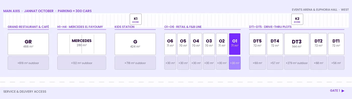This screenshot has width=352, height=99.
Task: Open the GR Grand Restaurant unit
Action: coord(28,44)
